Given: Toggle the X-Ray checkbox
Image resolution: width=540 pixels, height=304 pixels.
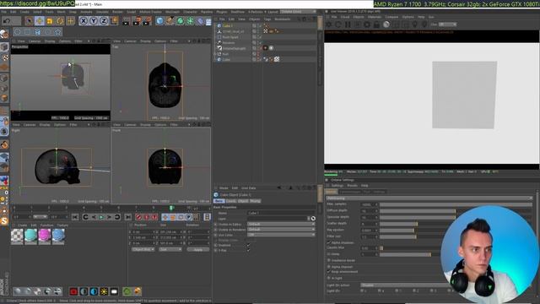Looking at the screenshot, I should point(248,250).
